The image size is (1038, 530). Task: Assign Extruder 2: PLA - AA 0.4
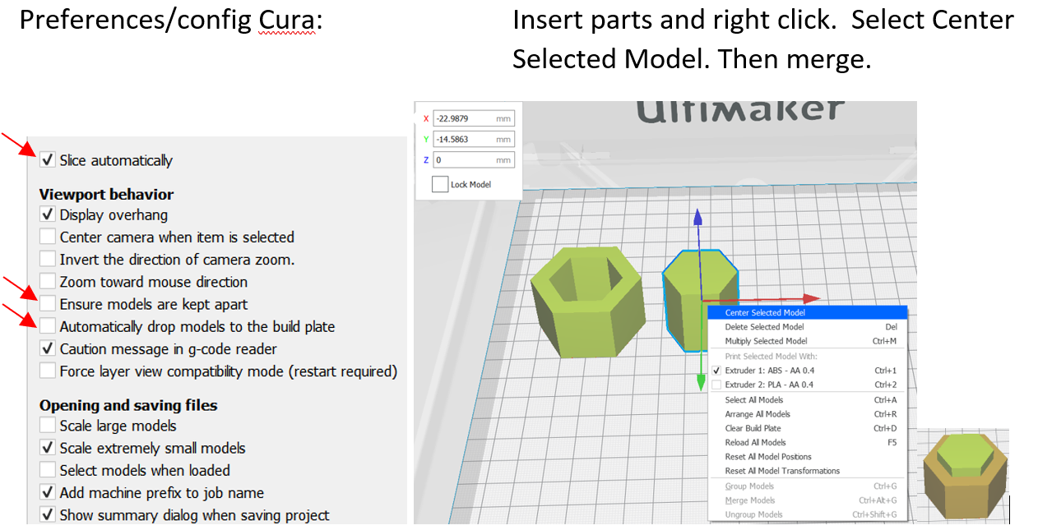tap(769, 385)
